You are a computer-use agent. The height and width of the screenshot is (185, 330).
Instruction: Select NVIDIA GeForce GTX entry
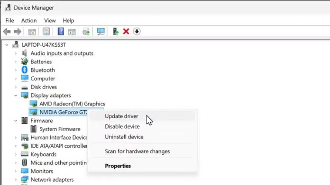tap(64, 112)
